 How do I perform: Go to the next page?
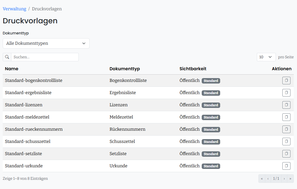pyautogui.click(x=284, y=179)
